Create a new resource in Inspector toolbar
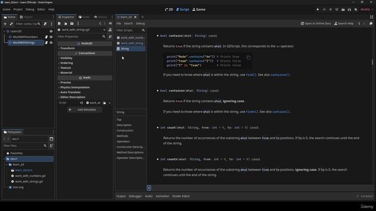The height and width of the screenshot is (211, 376). (59, 23)
